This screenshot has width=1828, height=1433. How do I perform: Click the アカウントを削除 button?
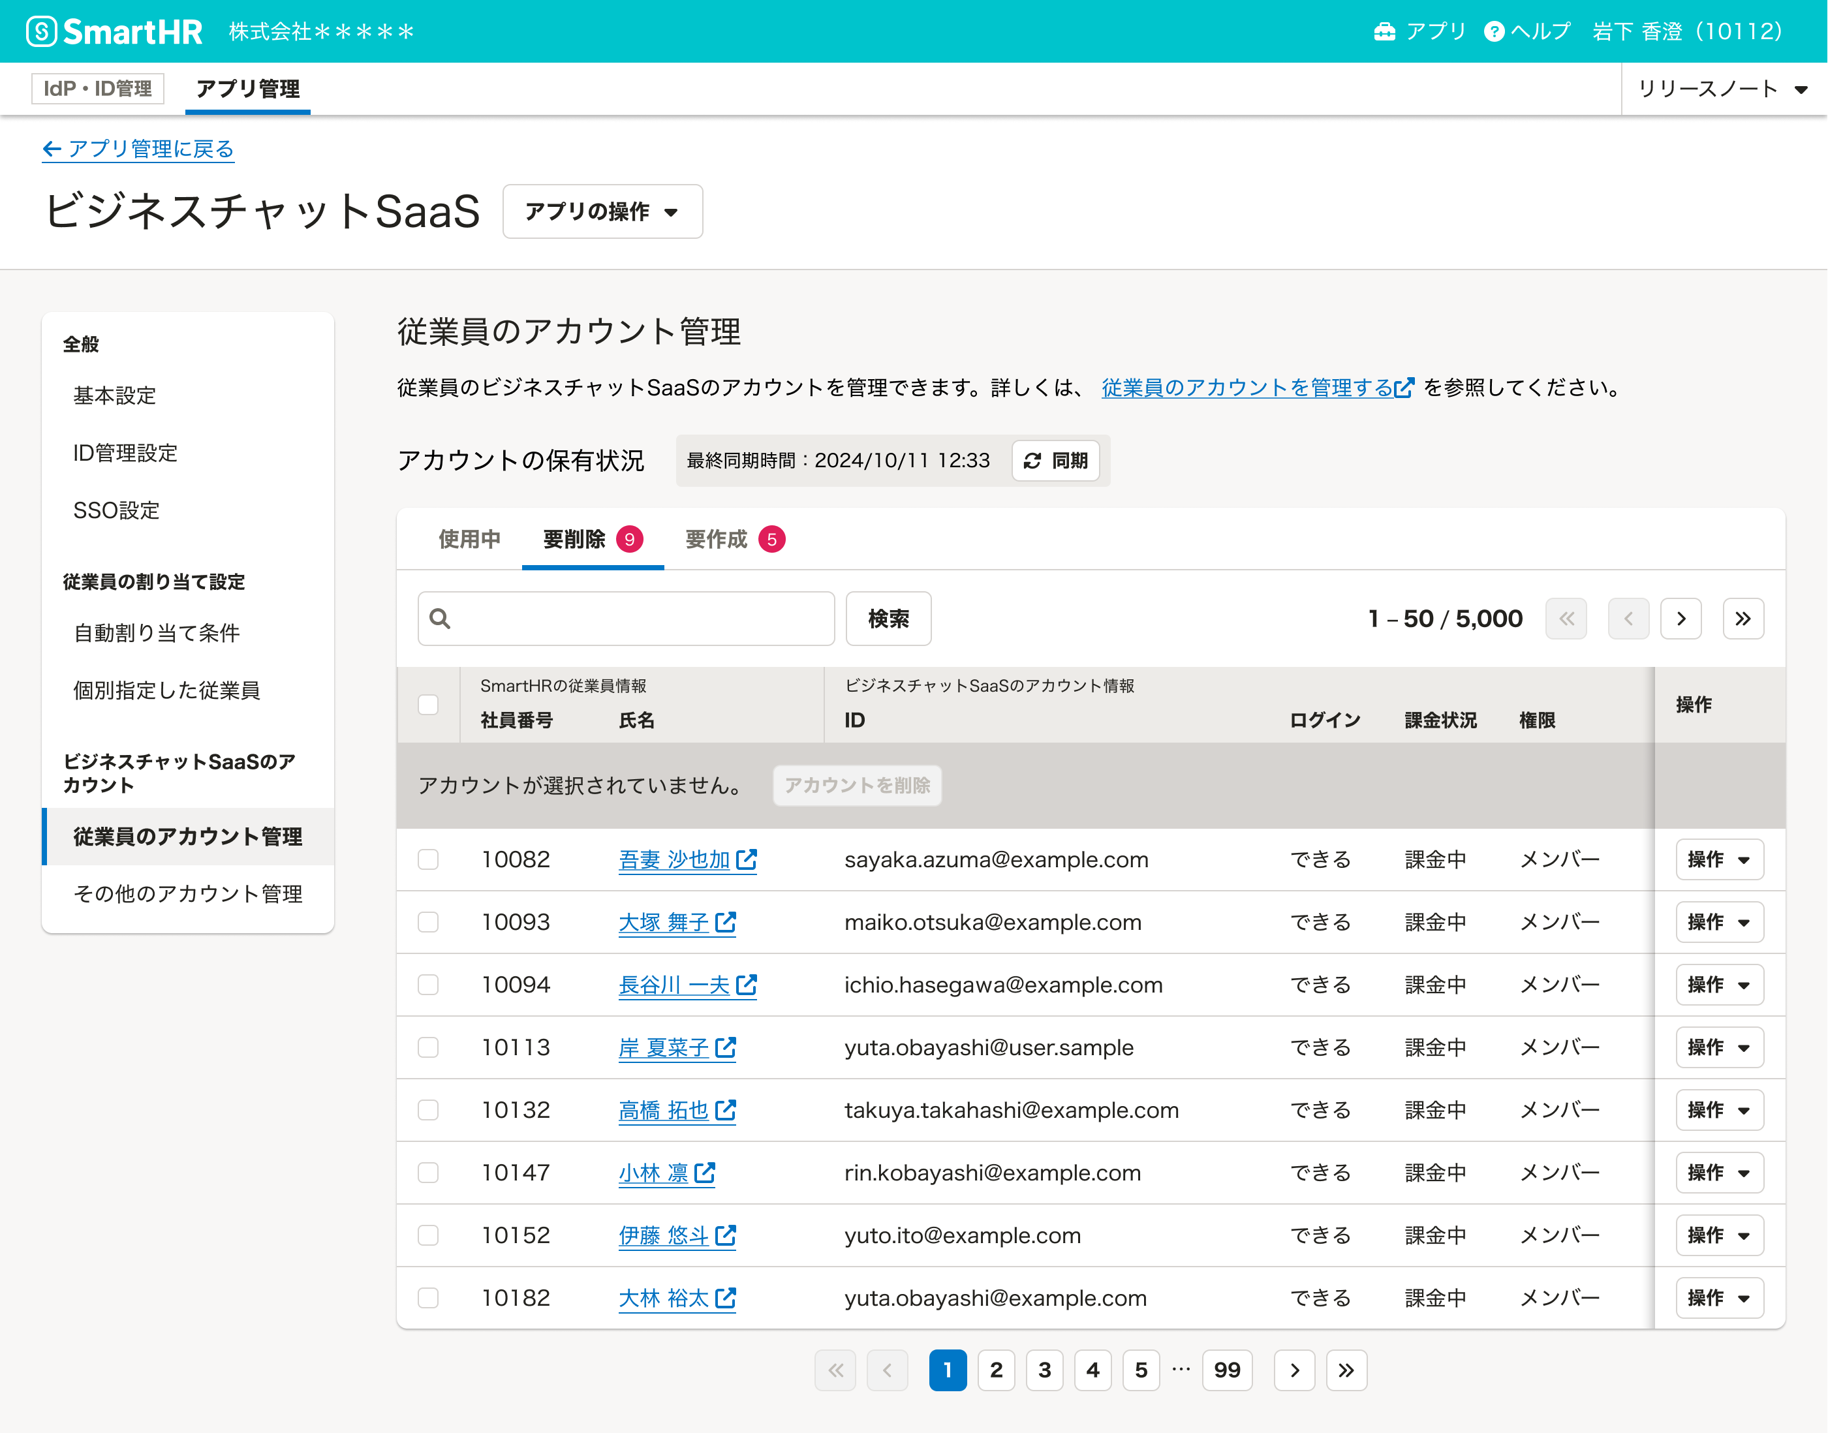[x=856, y=785]
